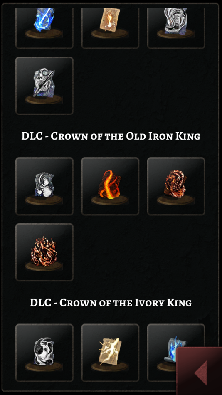Click pedestal beneath the lightning parchment miracle

(x=110, y=366)
